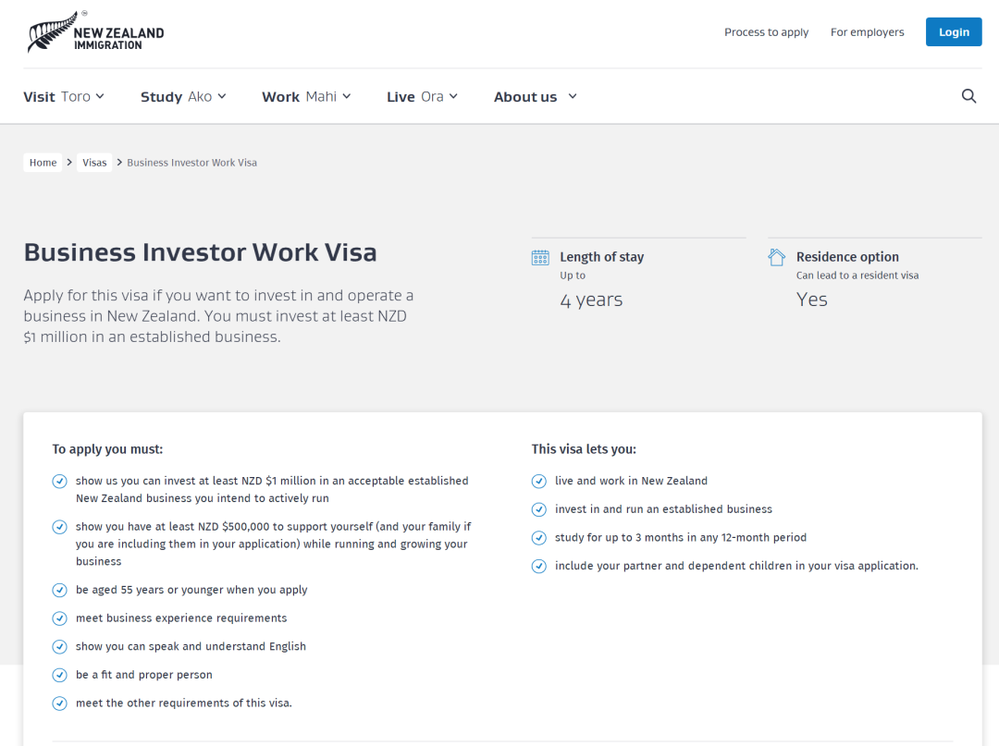Open the Live Ora navigation menu

422,96
